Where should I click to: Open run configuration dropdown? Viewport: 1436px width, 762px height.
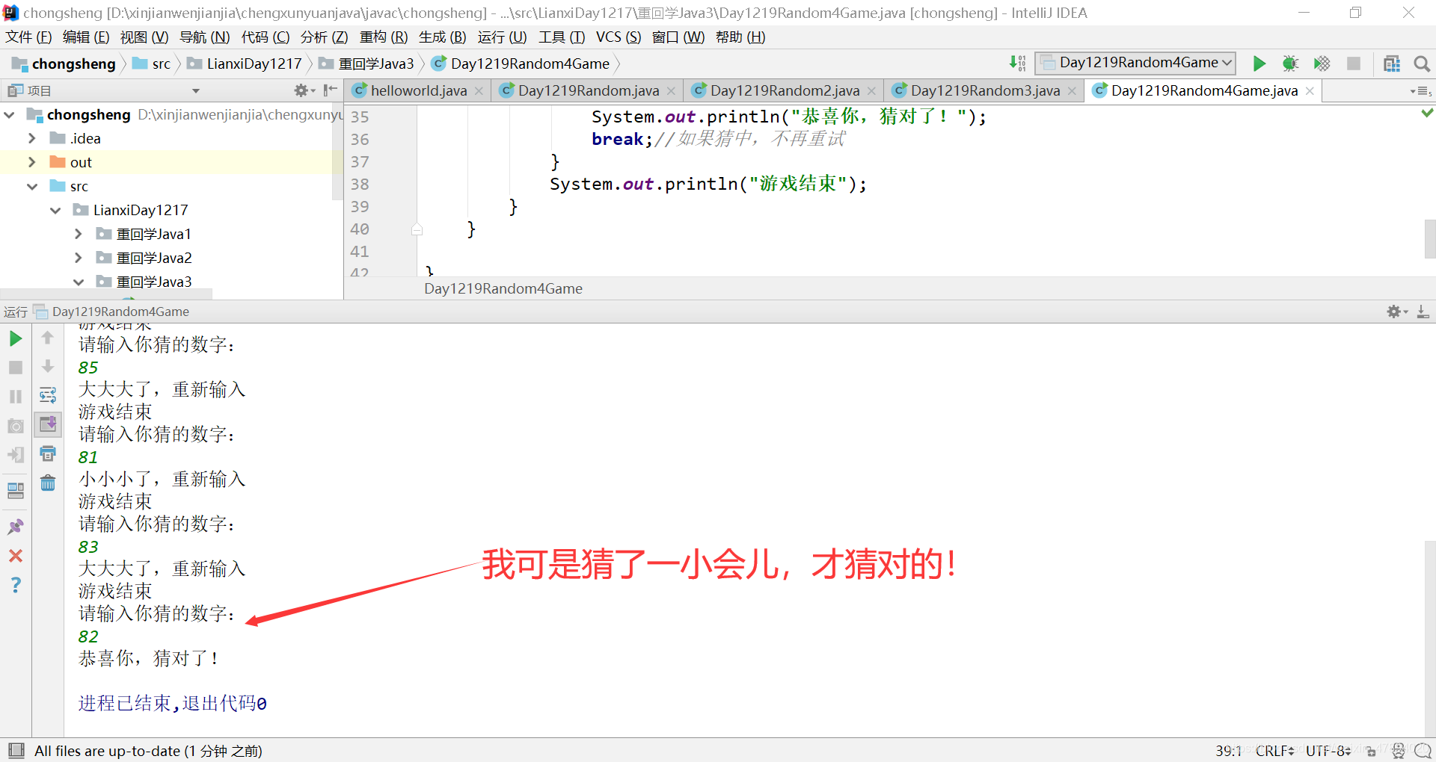[x=1135, y=63]
